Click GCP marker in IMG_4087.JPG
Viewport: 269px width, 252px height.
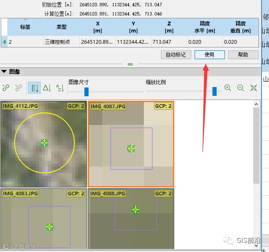[x=131, y=149]
